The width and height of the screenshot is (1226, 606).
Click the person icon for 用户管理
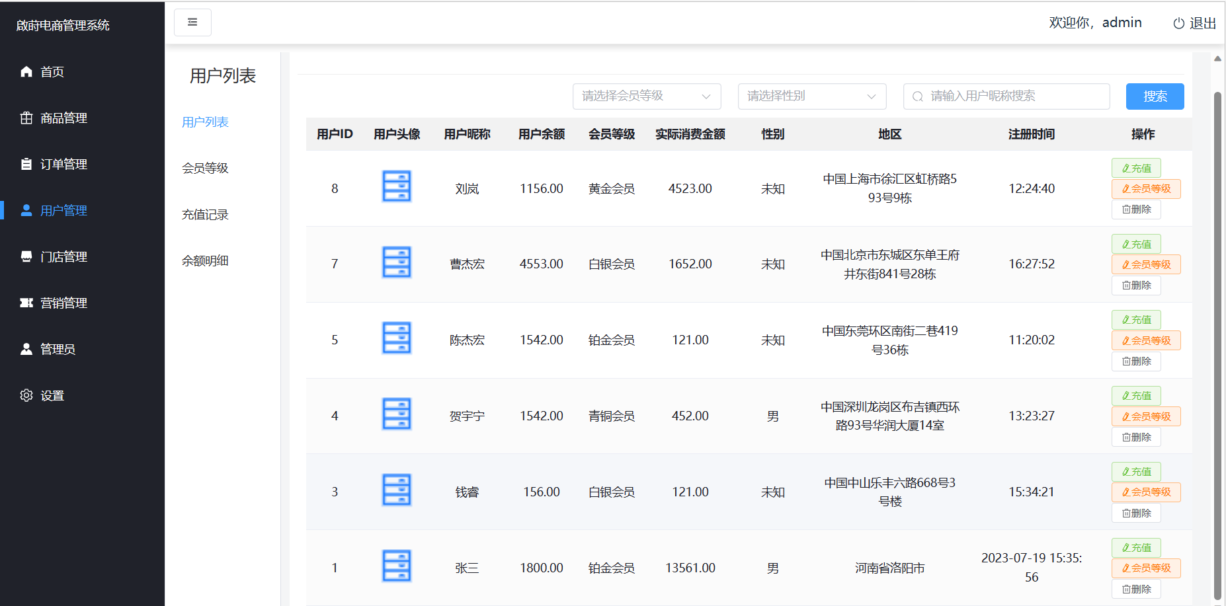26,210
